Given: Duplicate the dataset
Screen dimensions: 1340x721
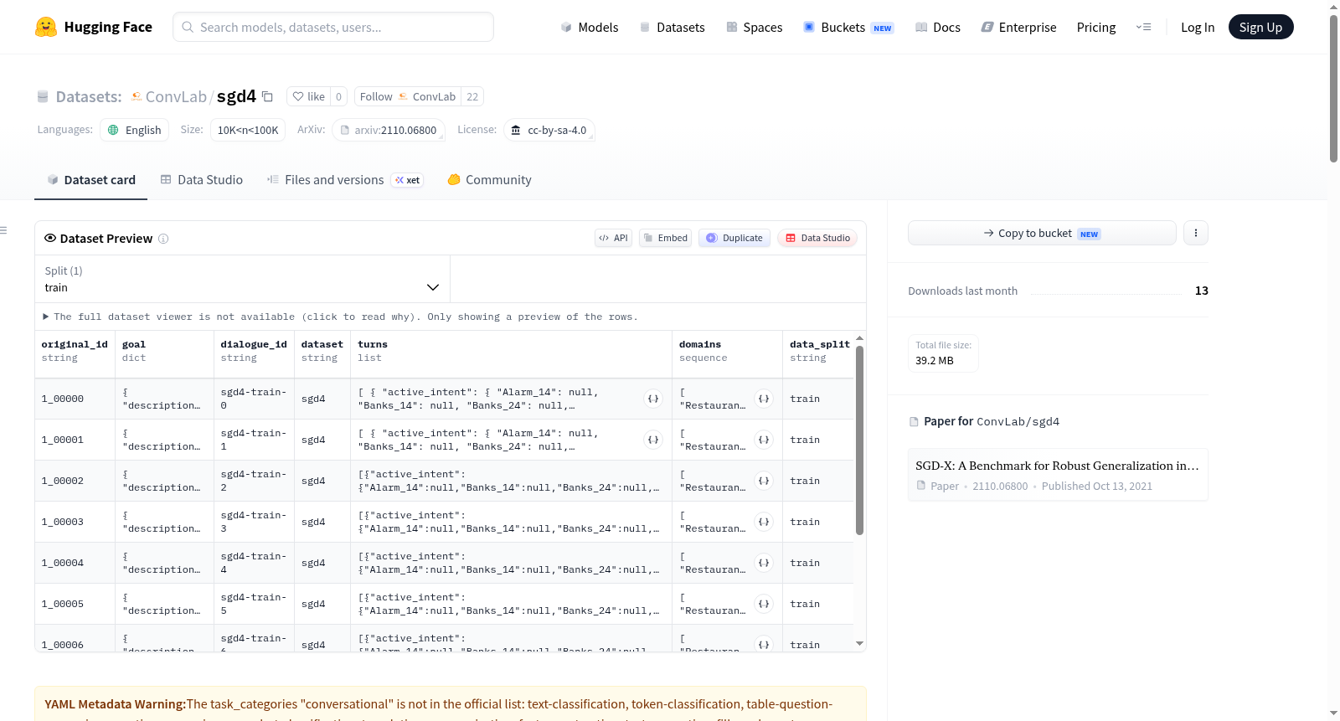Looking at the screenshot, I should point(734,238).
